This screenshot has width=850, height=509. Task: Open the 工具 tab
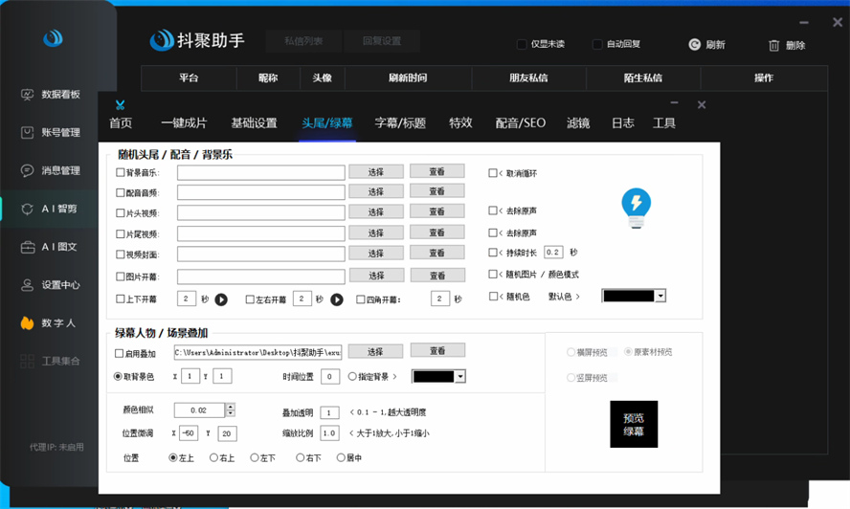click(664, 123)
